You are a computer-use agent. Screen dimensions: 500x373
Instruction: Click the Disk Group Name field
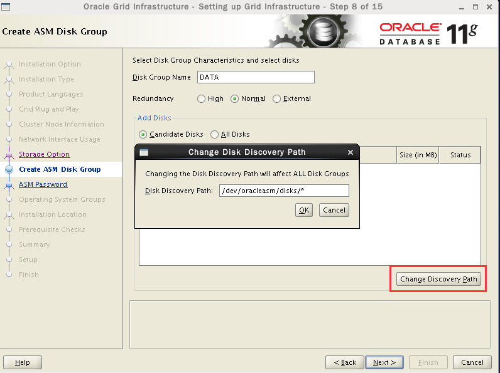[x=255, y=77]
